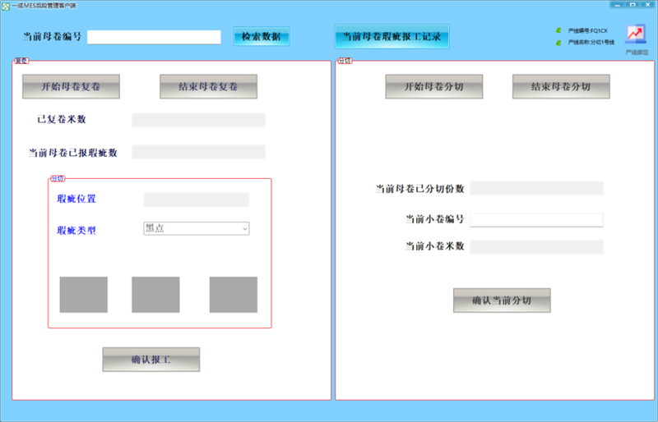Select the left gray image placeholder
This screenshot has width=658, height=422.
(x=83, y=295)
